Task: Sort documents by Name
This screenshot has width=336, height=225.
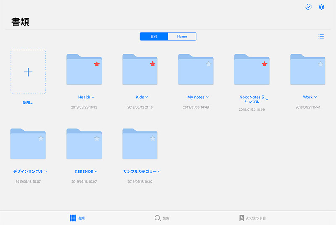Action: coord(182,37)
